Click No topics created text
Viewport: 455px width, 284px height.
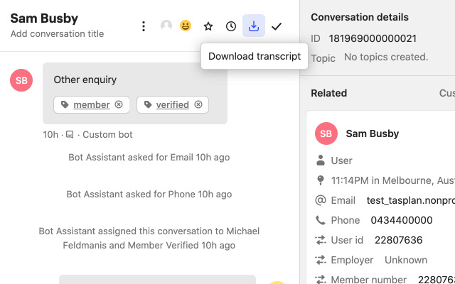[386, 57]
